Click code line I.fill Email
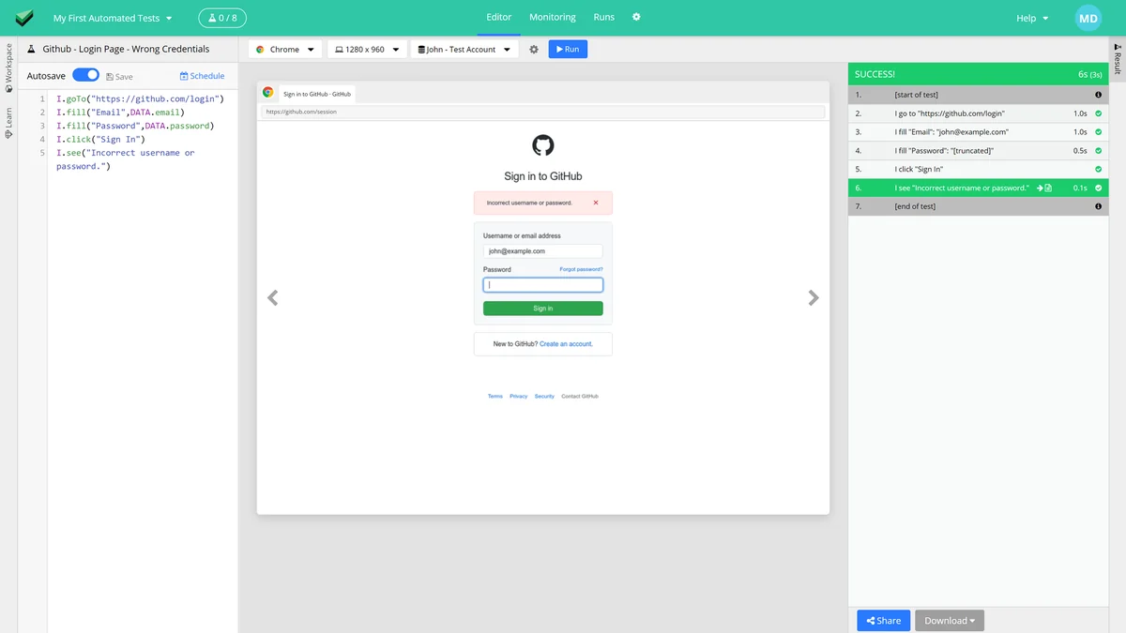Viewport: 1126px width, 633px height. click(121, 113)
